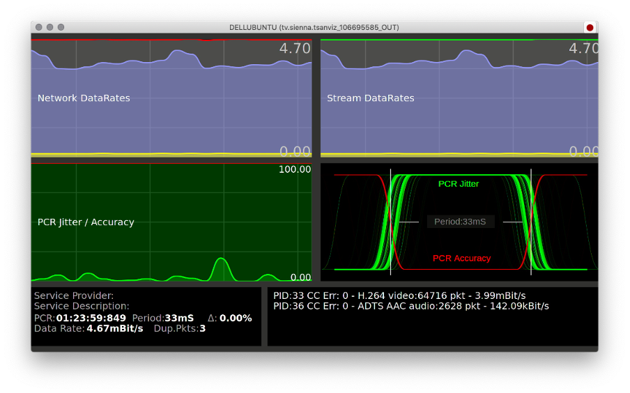The width and height of the screenshot is (630, 393).
Task: Click the Service Provider field
Action: pyautogui.click(x=73, y=295)
